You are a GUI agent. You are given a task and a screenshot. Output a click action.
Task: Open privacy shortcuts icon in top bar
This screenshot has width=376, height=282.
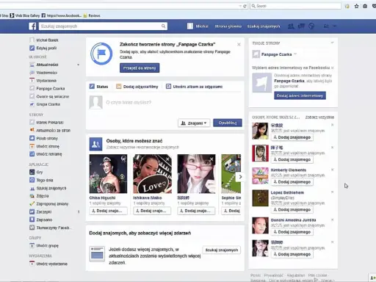click(x=326, y=26)
